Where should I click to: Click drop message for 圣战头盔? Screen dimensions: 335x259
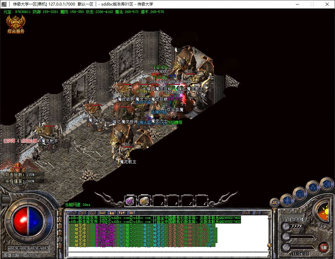point(142,225)
